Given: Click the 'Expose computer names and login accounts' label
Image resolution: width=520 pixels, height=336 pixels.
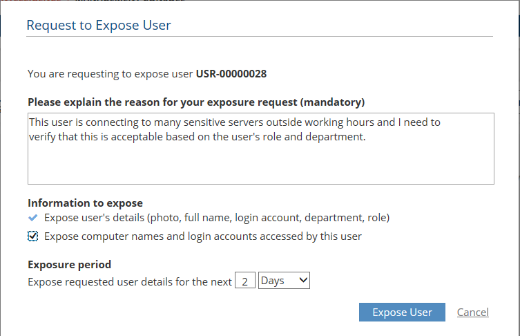Looking at the screenshot, I should click(202, 236).
